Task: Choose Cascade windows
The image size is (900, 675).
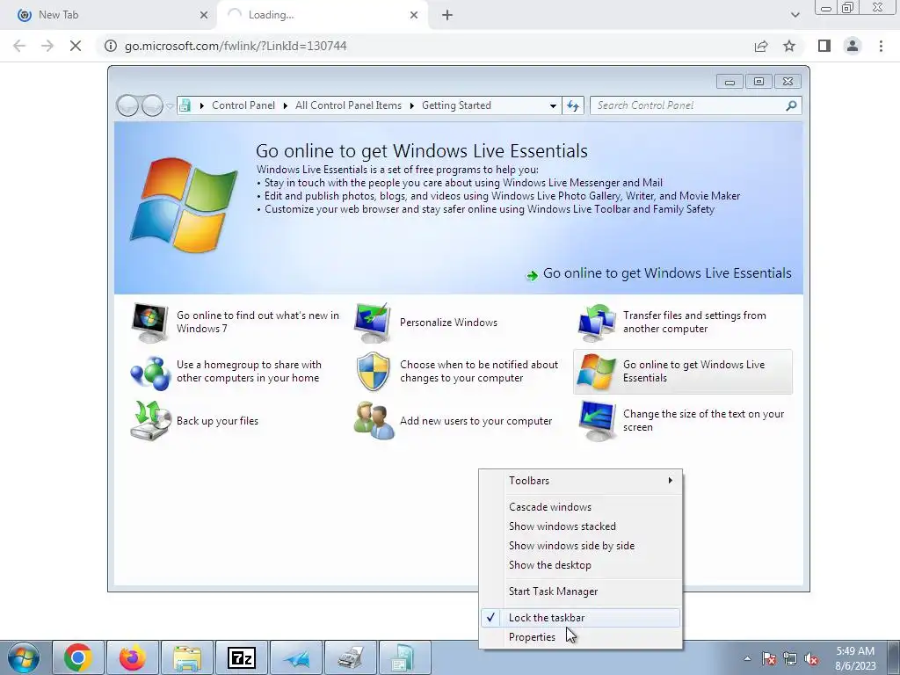Action: coord(581,507)
